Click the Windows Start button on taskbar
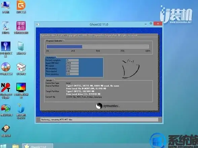Viewport: 198px width, 148px height. (3, 146)
